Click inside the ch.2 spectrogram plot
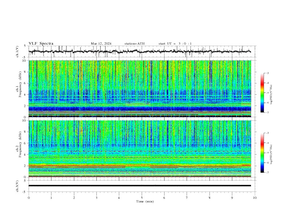The image size is (287, 222). tap(140, 149)
